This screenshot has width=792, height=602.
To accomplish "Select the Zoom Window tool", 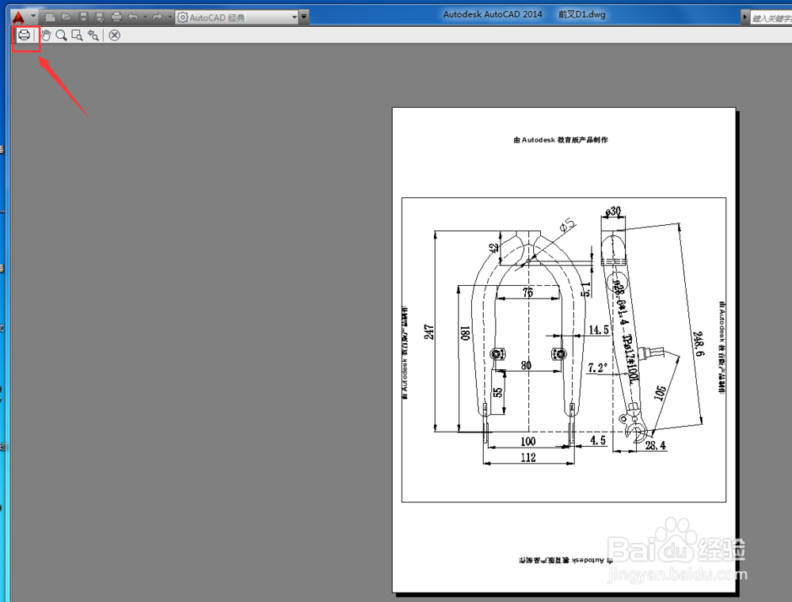I will [77, 36].
